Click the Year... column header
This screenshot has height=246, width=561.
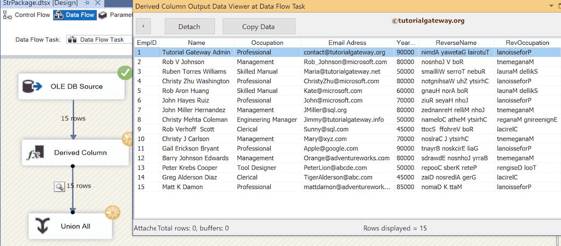[x=406, y=43]
